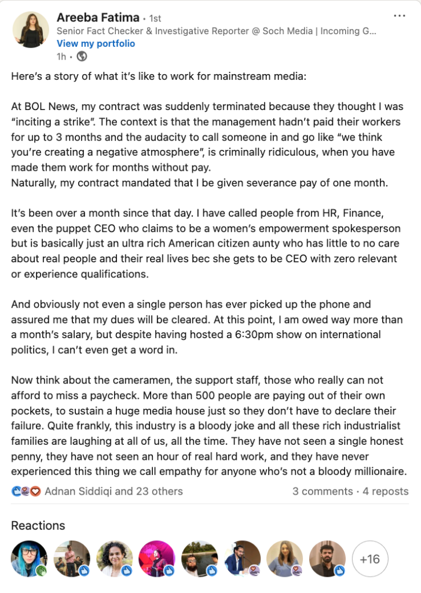Click the like reaction icon near Adnan Siddiqi
Image resolution: width=421 pixels, height=593 pixels.
(17, 491)
